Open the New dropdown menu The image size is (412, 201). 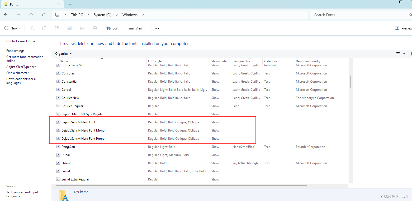coord(12,28)
